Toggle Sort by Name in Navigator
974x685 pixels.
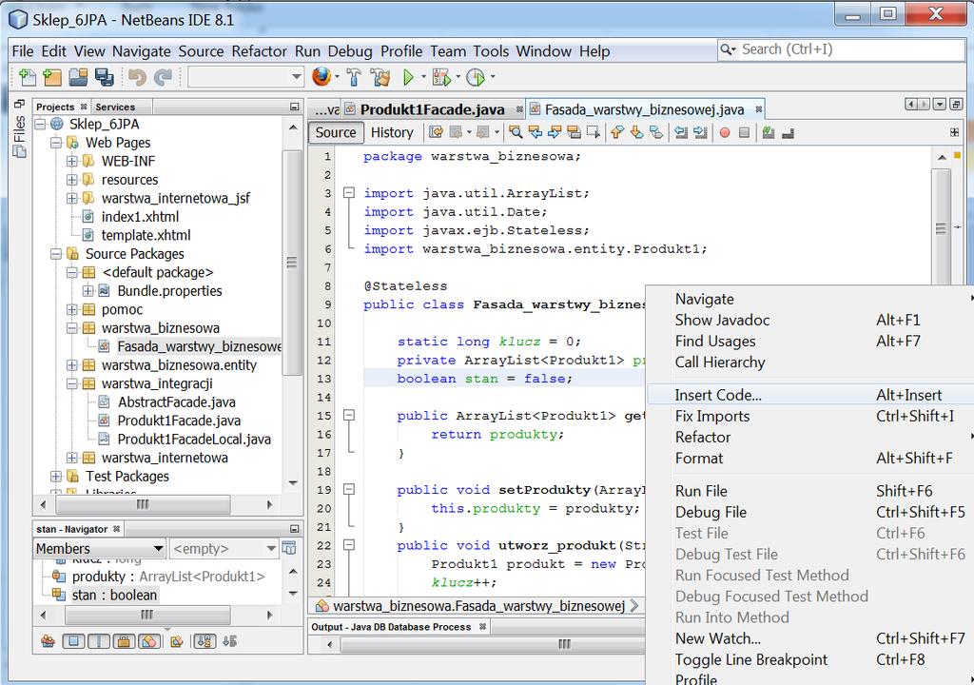click(x=205, y=641)
